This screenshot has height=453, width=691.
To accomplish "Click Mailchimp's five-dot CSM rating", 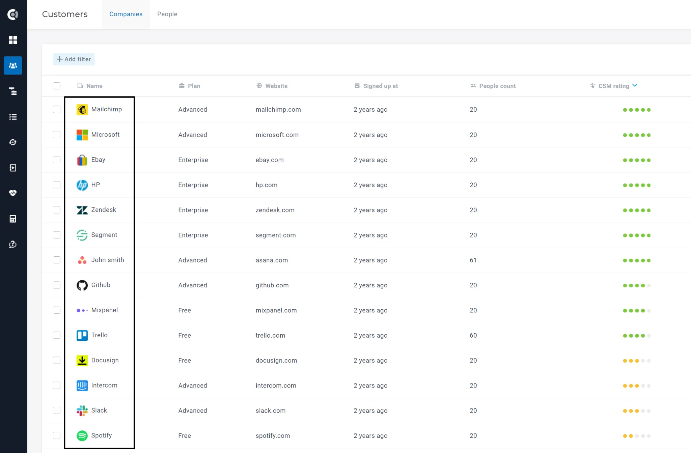I will click(x=637, y=110).
